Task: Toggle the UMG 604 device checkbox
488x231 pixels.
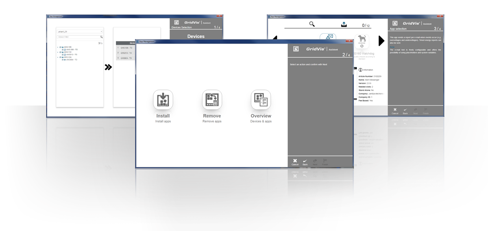Action: click(x=60, y=57)
